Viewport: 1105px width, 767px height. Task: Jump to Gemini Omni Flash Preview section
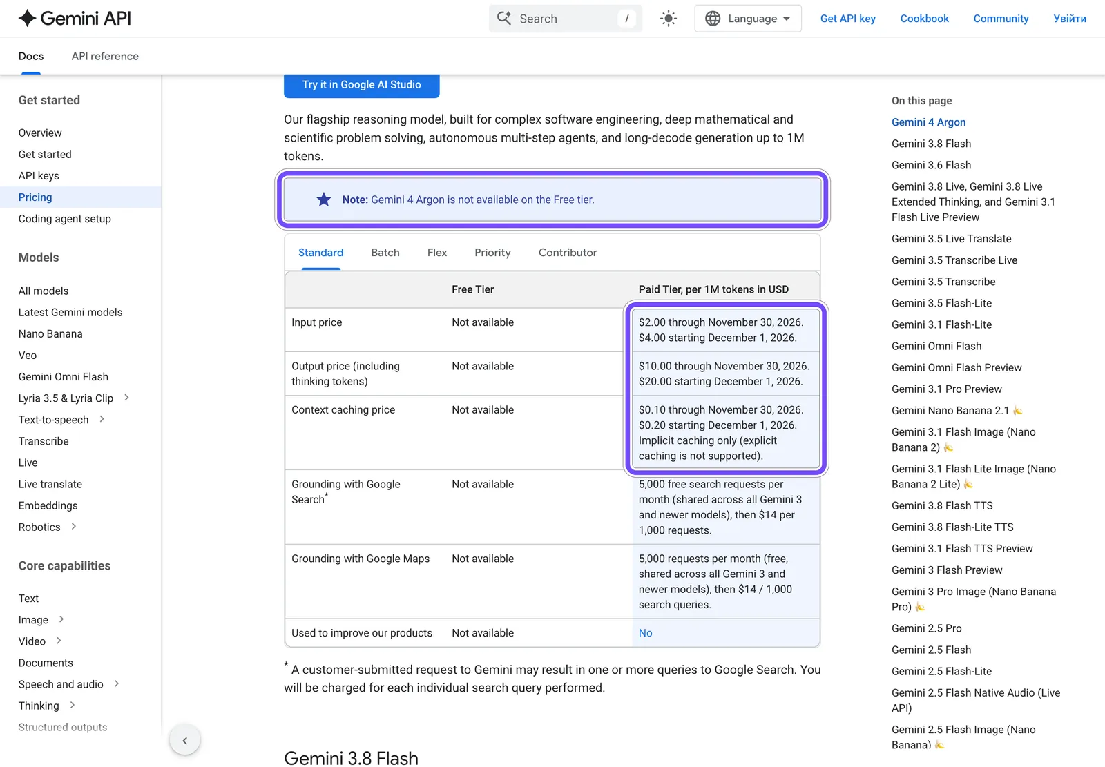coord(957,367)
